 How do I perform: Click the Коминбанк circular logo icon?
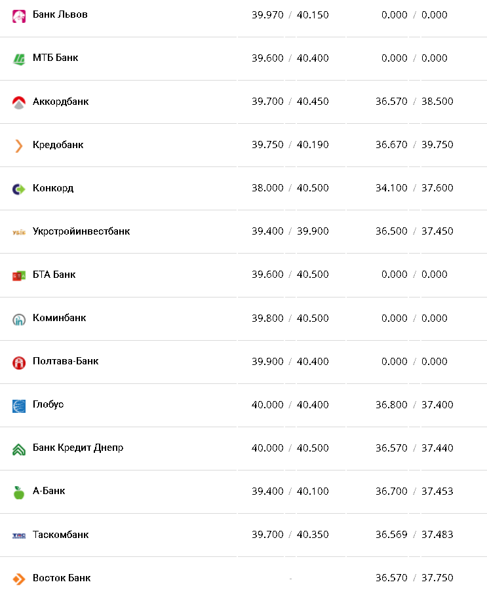(19, 319)
